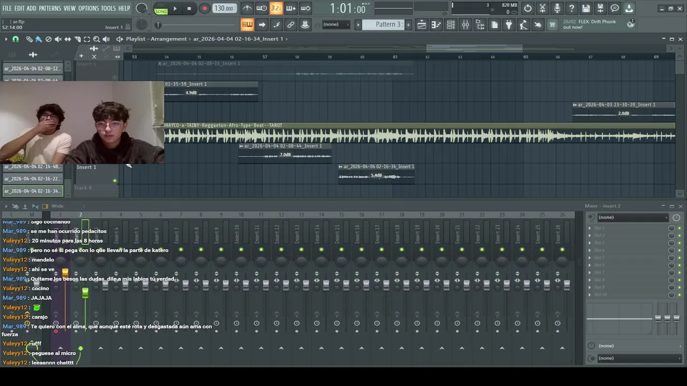Select the playlist Zoom magnifier tool
Screen dimensions: 687x386
[x=97, y=39]
